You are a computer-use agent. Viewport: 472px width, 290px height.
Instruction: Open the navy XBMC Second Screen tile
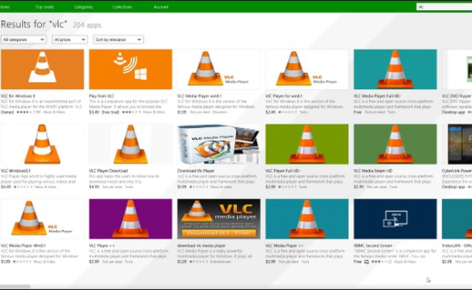pyautogui.click(x=395, y=219)
